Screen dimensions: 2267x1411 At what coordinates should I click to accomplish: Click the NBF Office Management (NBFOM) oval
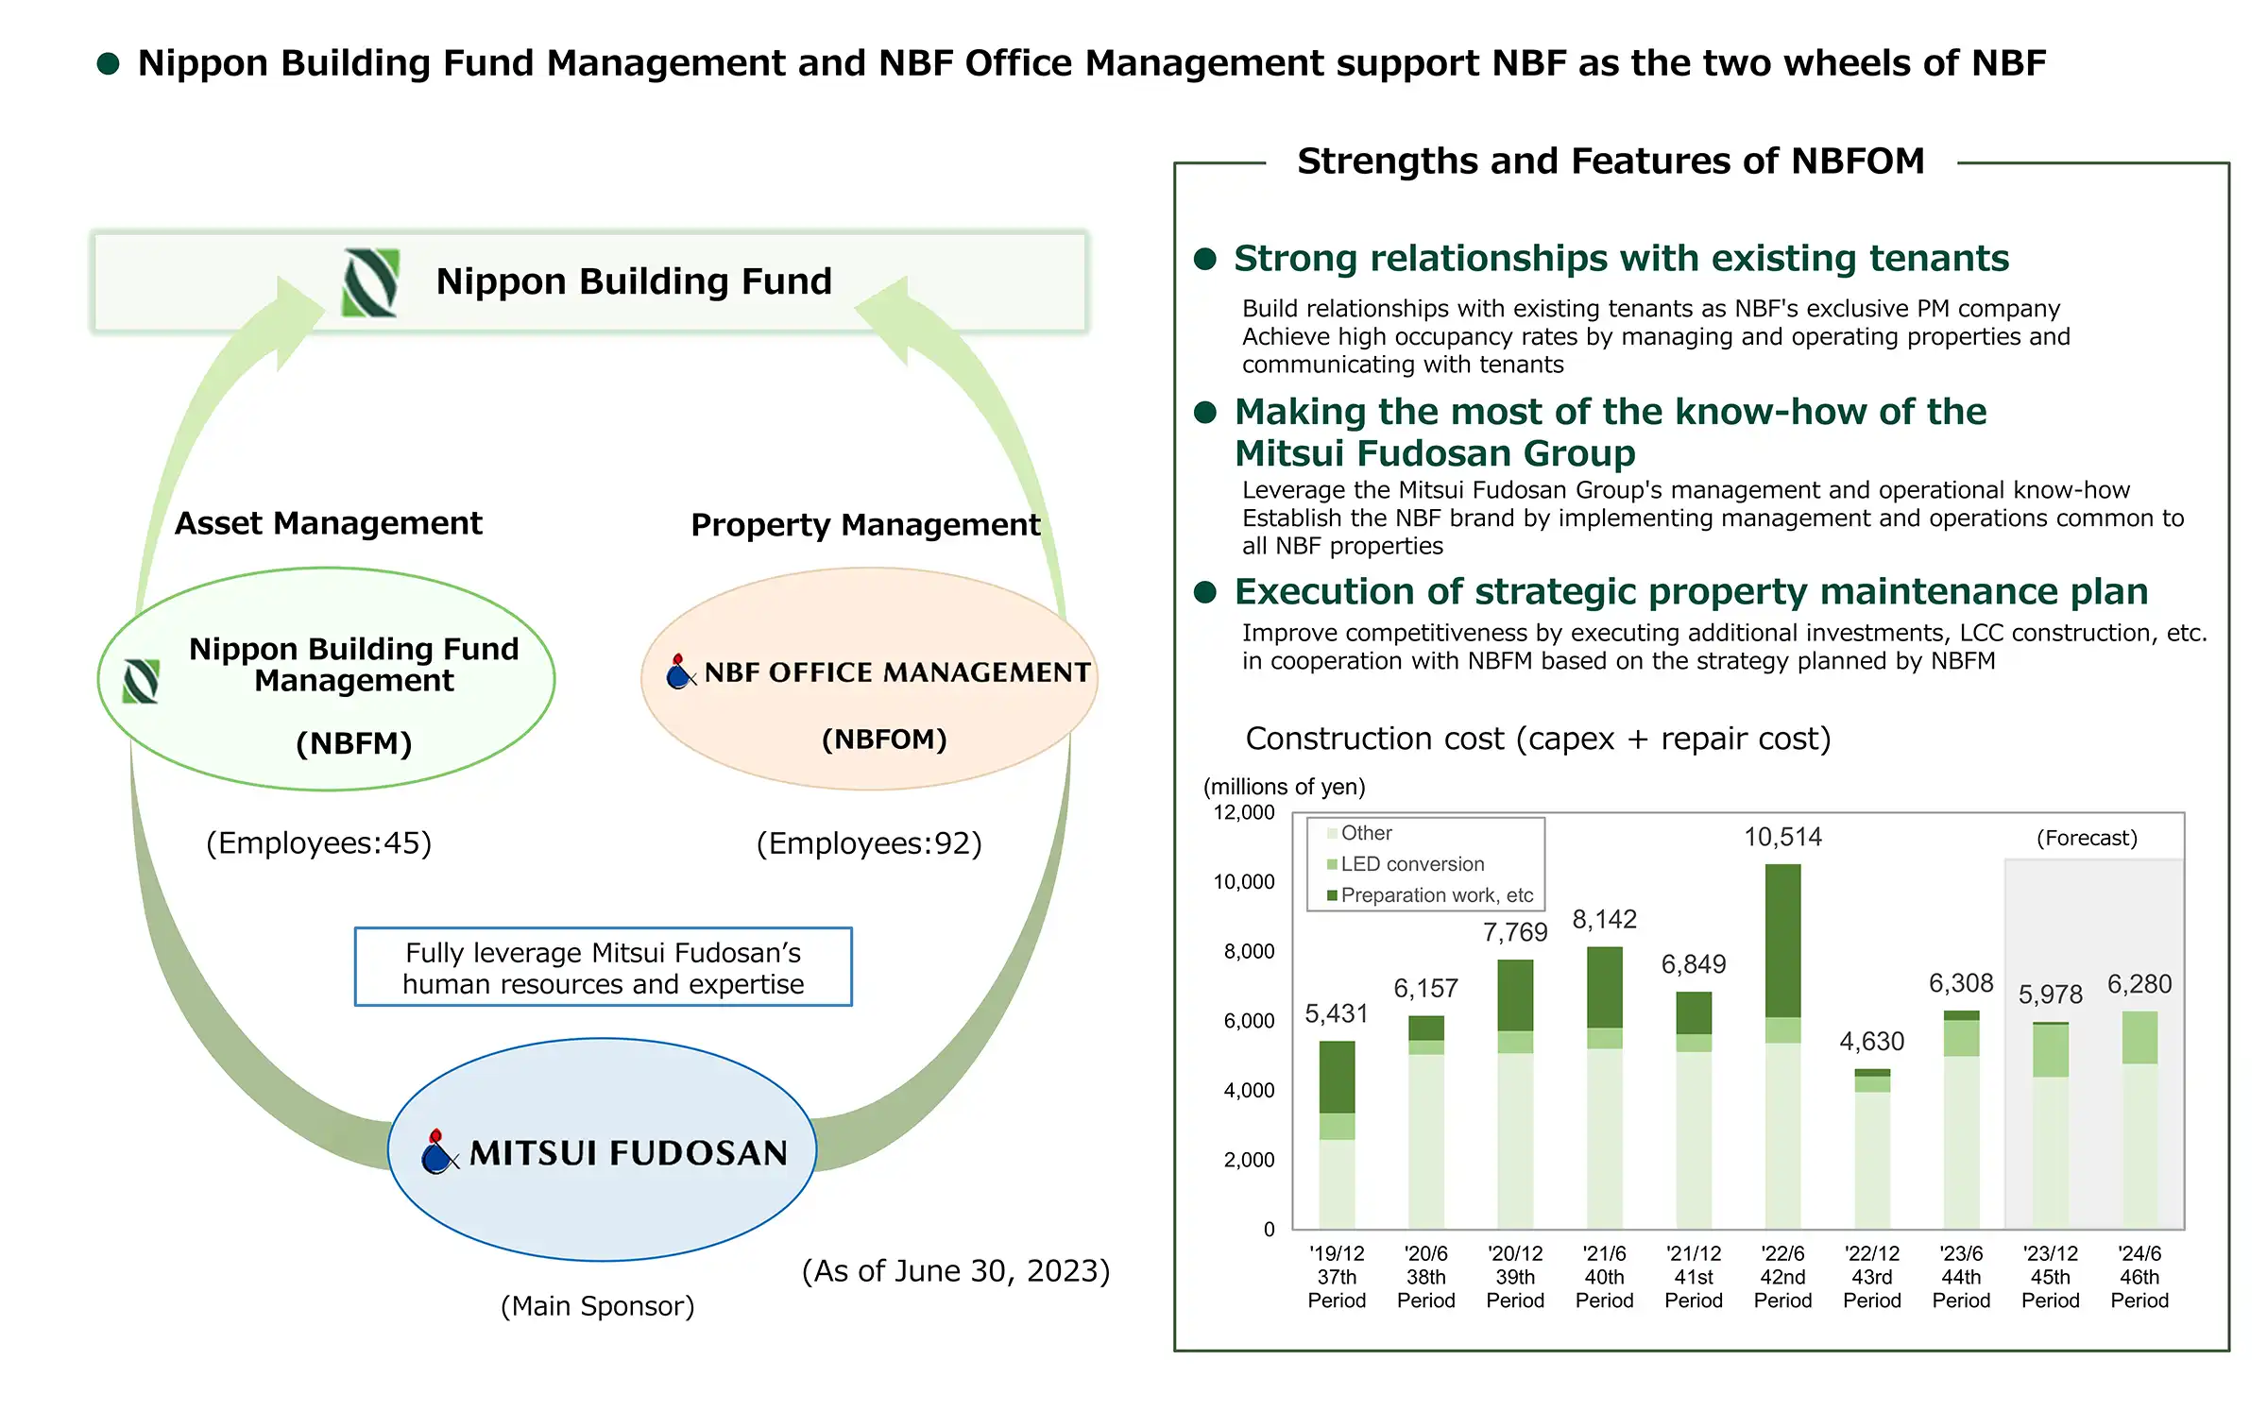click(x=869, y=678)
